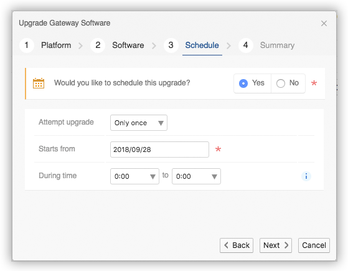Viewport: 348px width, 271px height.
Task: Click step number 1 circle
Action: [27, 45]
